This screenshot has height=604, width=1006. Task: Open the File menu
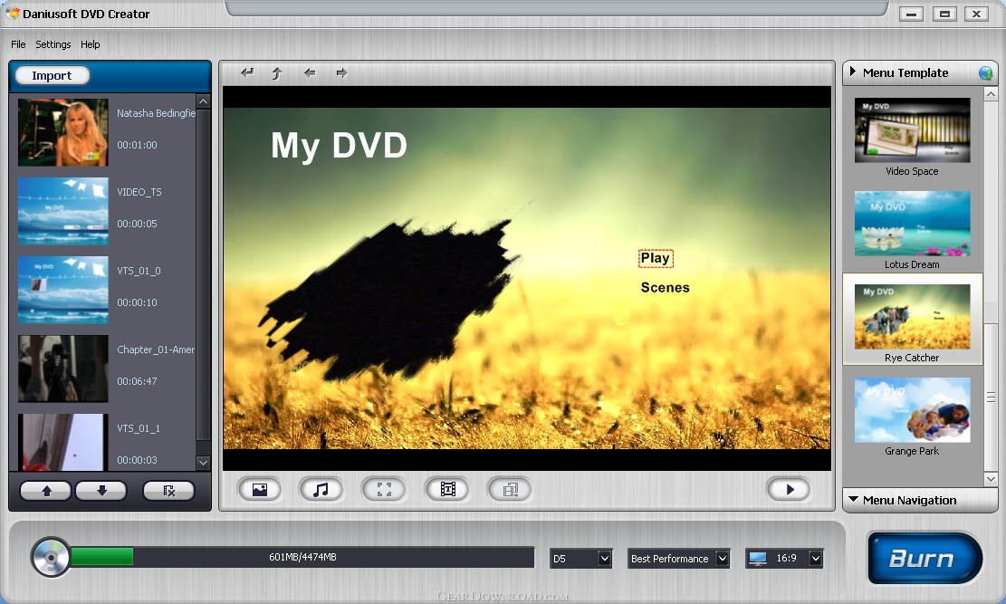point(18,44)
